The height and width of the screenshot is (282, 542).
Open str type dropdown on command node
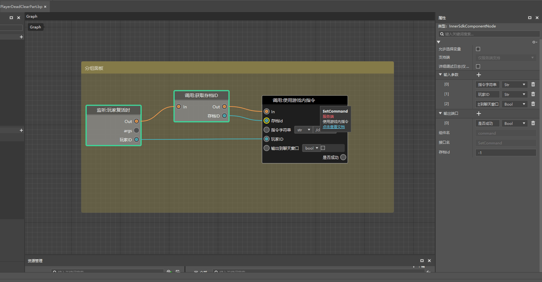click(304, 130)
